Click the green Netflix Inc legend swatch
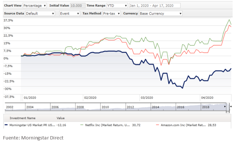237x146 pixels. (x=81, y=125)
